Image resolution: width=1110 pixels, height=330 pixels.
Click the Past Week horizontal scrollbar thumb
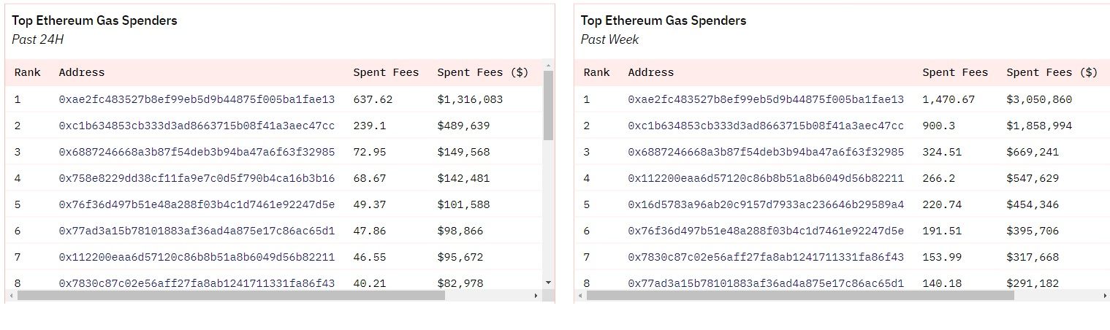[800, 296]
